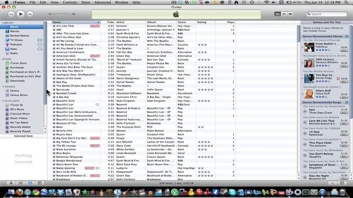353x198 pixels.
Task: Open the Controls menu
Action: (x=70, y=2)
